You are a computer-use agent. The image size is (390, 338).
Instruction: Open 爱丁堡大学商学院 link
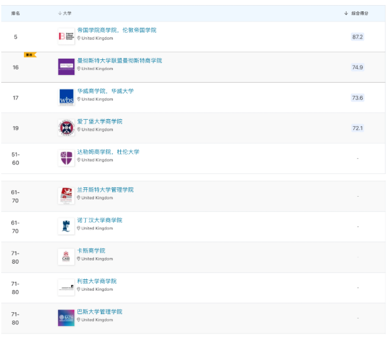100,122
